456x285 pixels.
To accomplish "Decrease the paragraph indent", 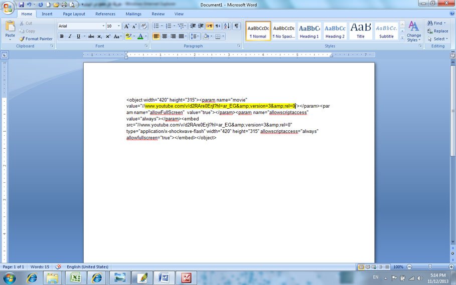I will (x=193, y=26).
